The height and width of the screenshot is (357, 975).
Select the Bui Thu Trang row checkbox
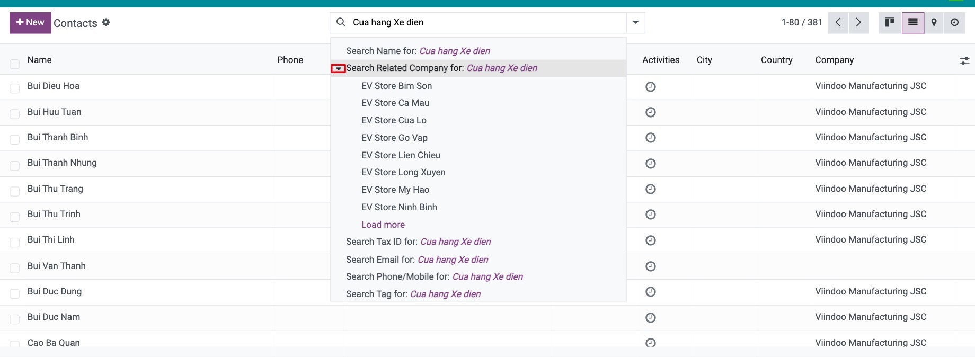tap(15, 191)
